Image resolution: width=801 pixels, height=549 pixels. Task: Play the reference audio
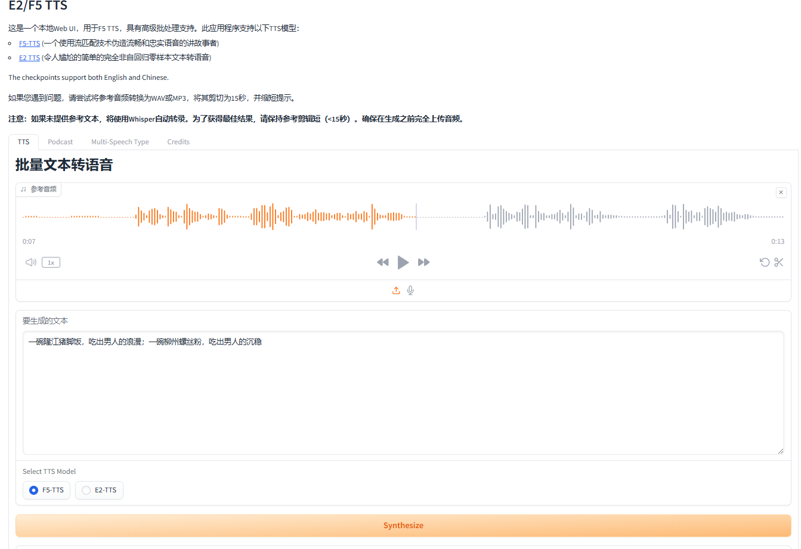pyautogui.click(x=403, y=262)
